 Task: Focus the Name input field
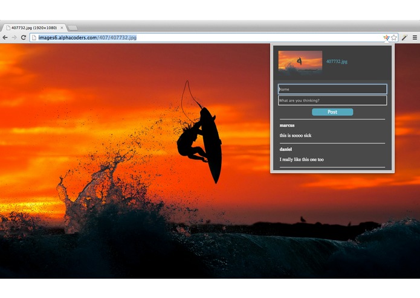point(332,89)
